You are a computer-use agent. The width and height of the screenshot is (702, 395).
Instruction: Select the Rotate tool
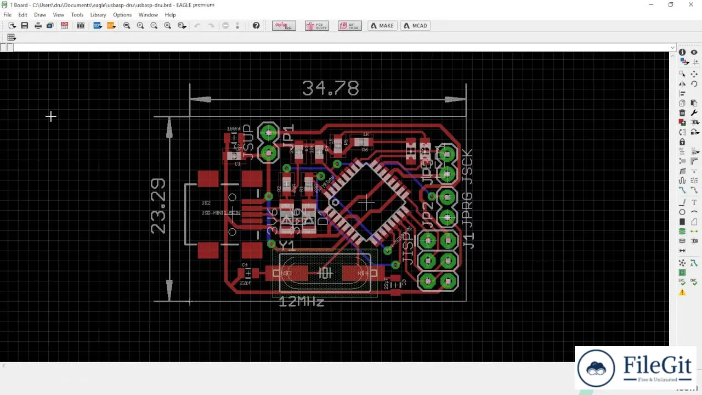pos(694,84)
